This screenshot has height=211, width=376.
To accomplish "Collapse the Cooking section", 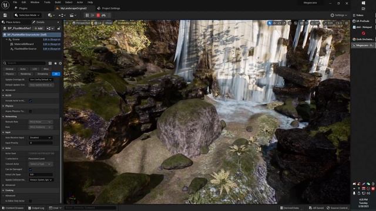I will [3, 190].
